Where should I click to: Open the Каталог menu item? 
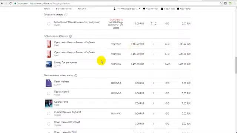coord(47,9)
